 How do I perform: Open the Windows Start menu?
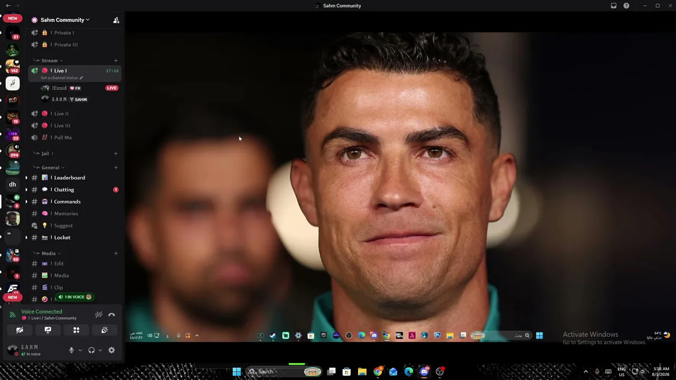coord(237,372)
